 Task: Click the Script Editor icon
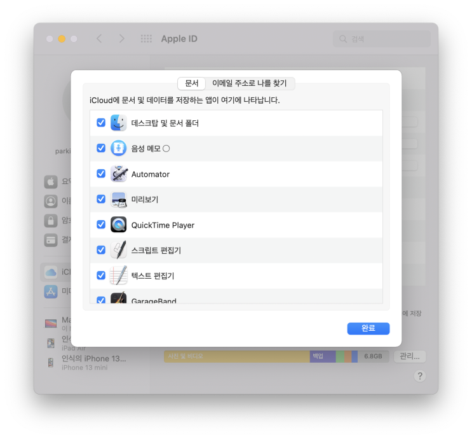(x=118, y=250)
